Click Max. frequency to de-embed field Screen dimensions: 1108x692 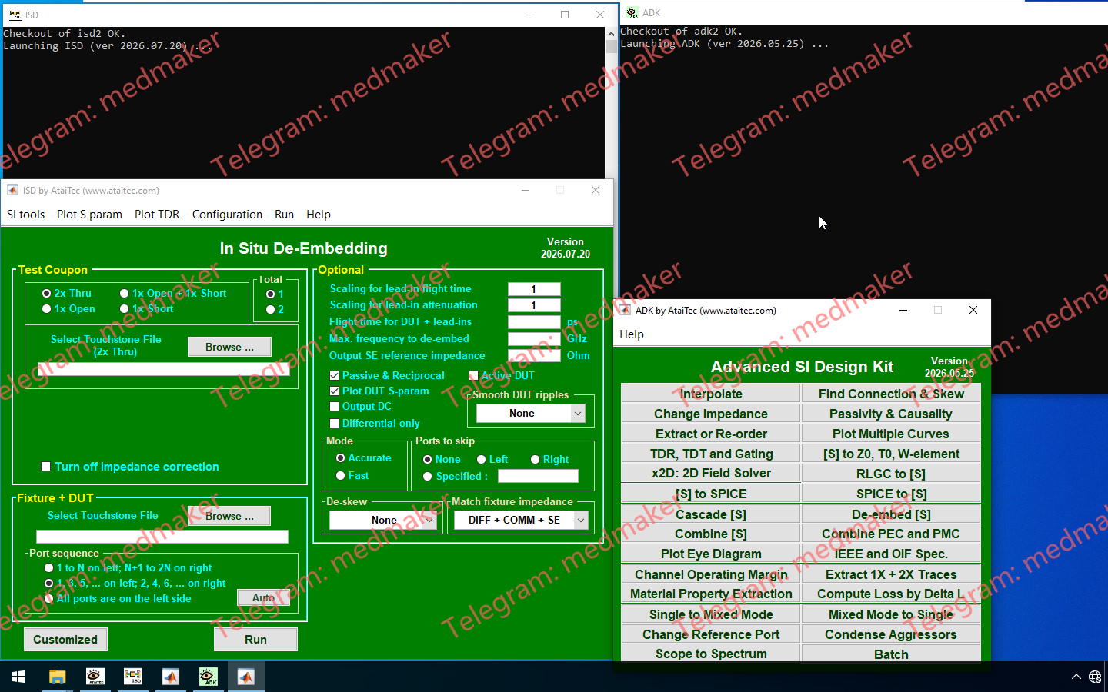(x=534, y=339)
